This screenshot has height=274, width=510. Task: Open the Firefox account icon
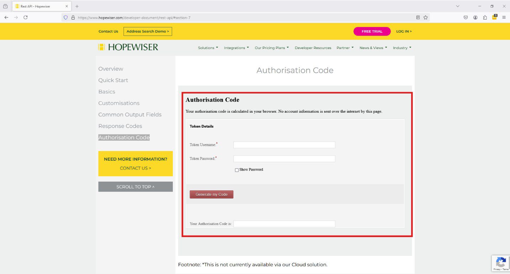point(475,17)
